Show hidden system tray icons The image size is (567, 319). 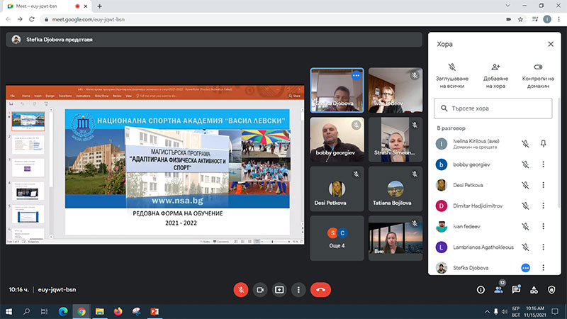[487, 311]
